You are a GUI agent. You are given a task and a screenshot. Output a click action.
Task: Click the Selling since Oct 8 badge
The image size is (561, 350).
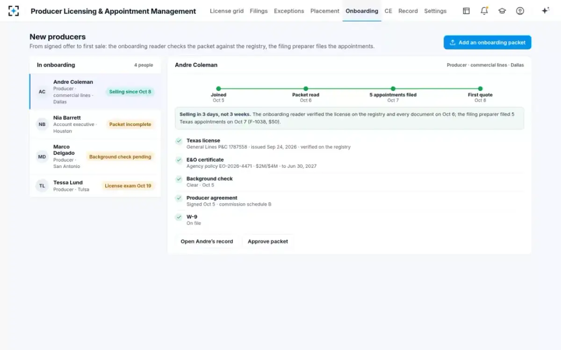tap(130, 92)
